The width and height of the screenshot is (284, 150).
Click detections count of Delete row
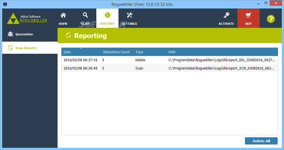pos(117,60)
